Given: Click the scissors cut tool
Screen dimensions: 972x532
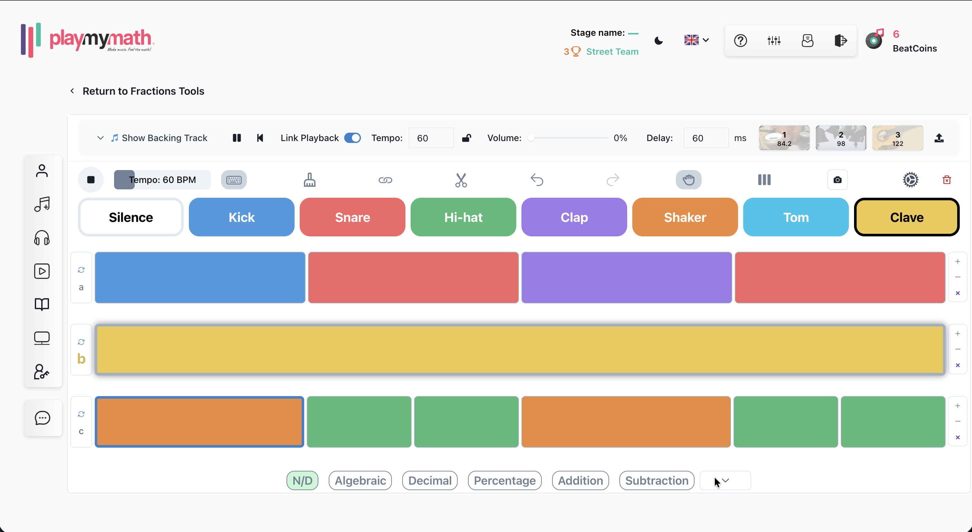Looking at the screenshot, I should coord(461,180).
